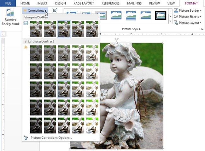The height and width of the screenshot is (151, 205).
Task: Choose the first picture style in the ribbon gallery
Action: click(72, 15)
